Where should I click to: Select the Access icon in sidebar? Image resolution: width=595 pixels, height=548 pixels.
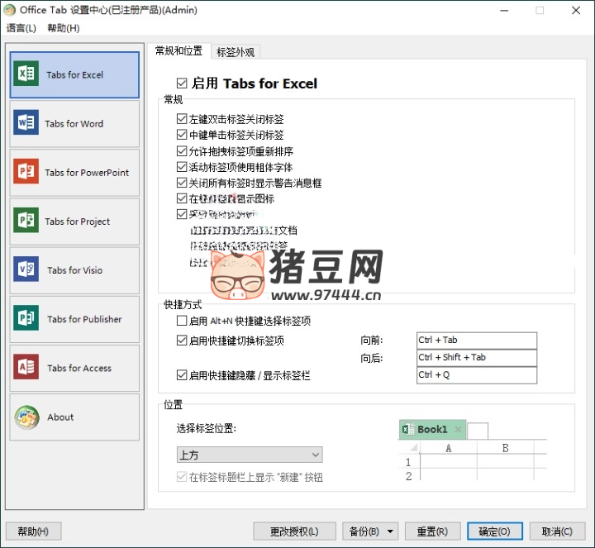click(x=26, y=367)
